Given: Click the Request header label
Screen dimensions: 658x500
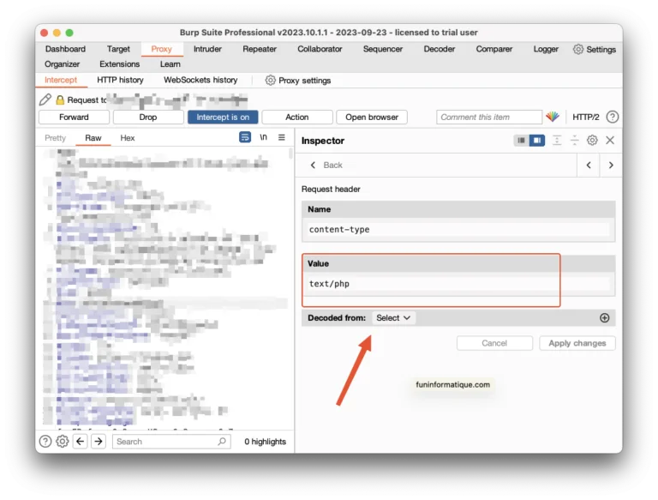Looking at the screenshot, I should 331,189.
